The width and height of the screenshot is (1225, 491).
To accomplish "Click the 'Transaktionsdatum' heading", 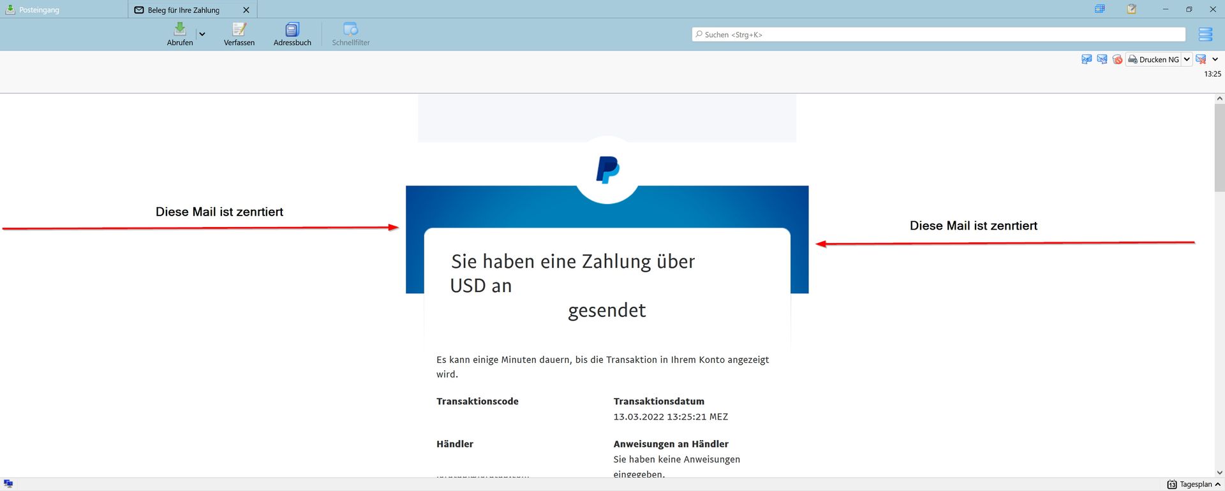I will (x=659, y=401).
